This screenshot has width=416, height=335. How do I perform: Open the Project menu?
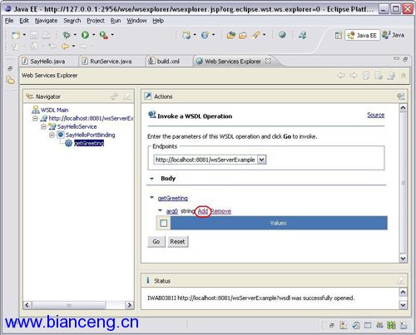96,21
